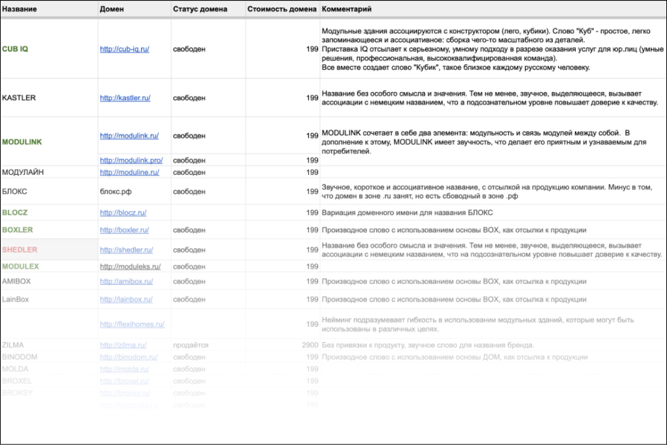Open the kastler.ru link
The width and height of the screenshot is (667, 445).
(125, 98)
